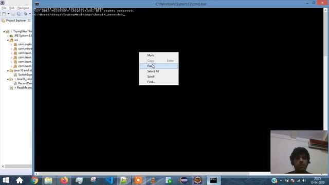Click the Eclipse application icon in title bar
The width and height of the screenshot is (329, 185).
tap(3, 3)
